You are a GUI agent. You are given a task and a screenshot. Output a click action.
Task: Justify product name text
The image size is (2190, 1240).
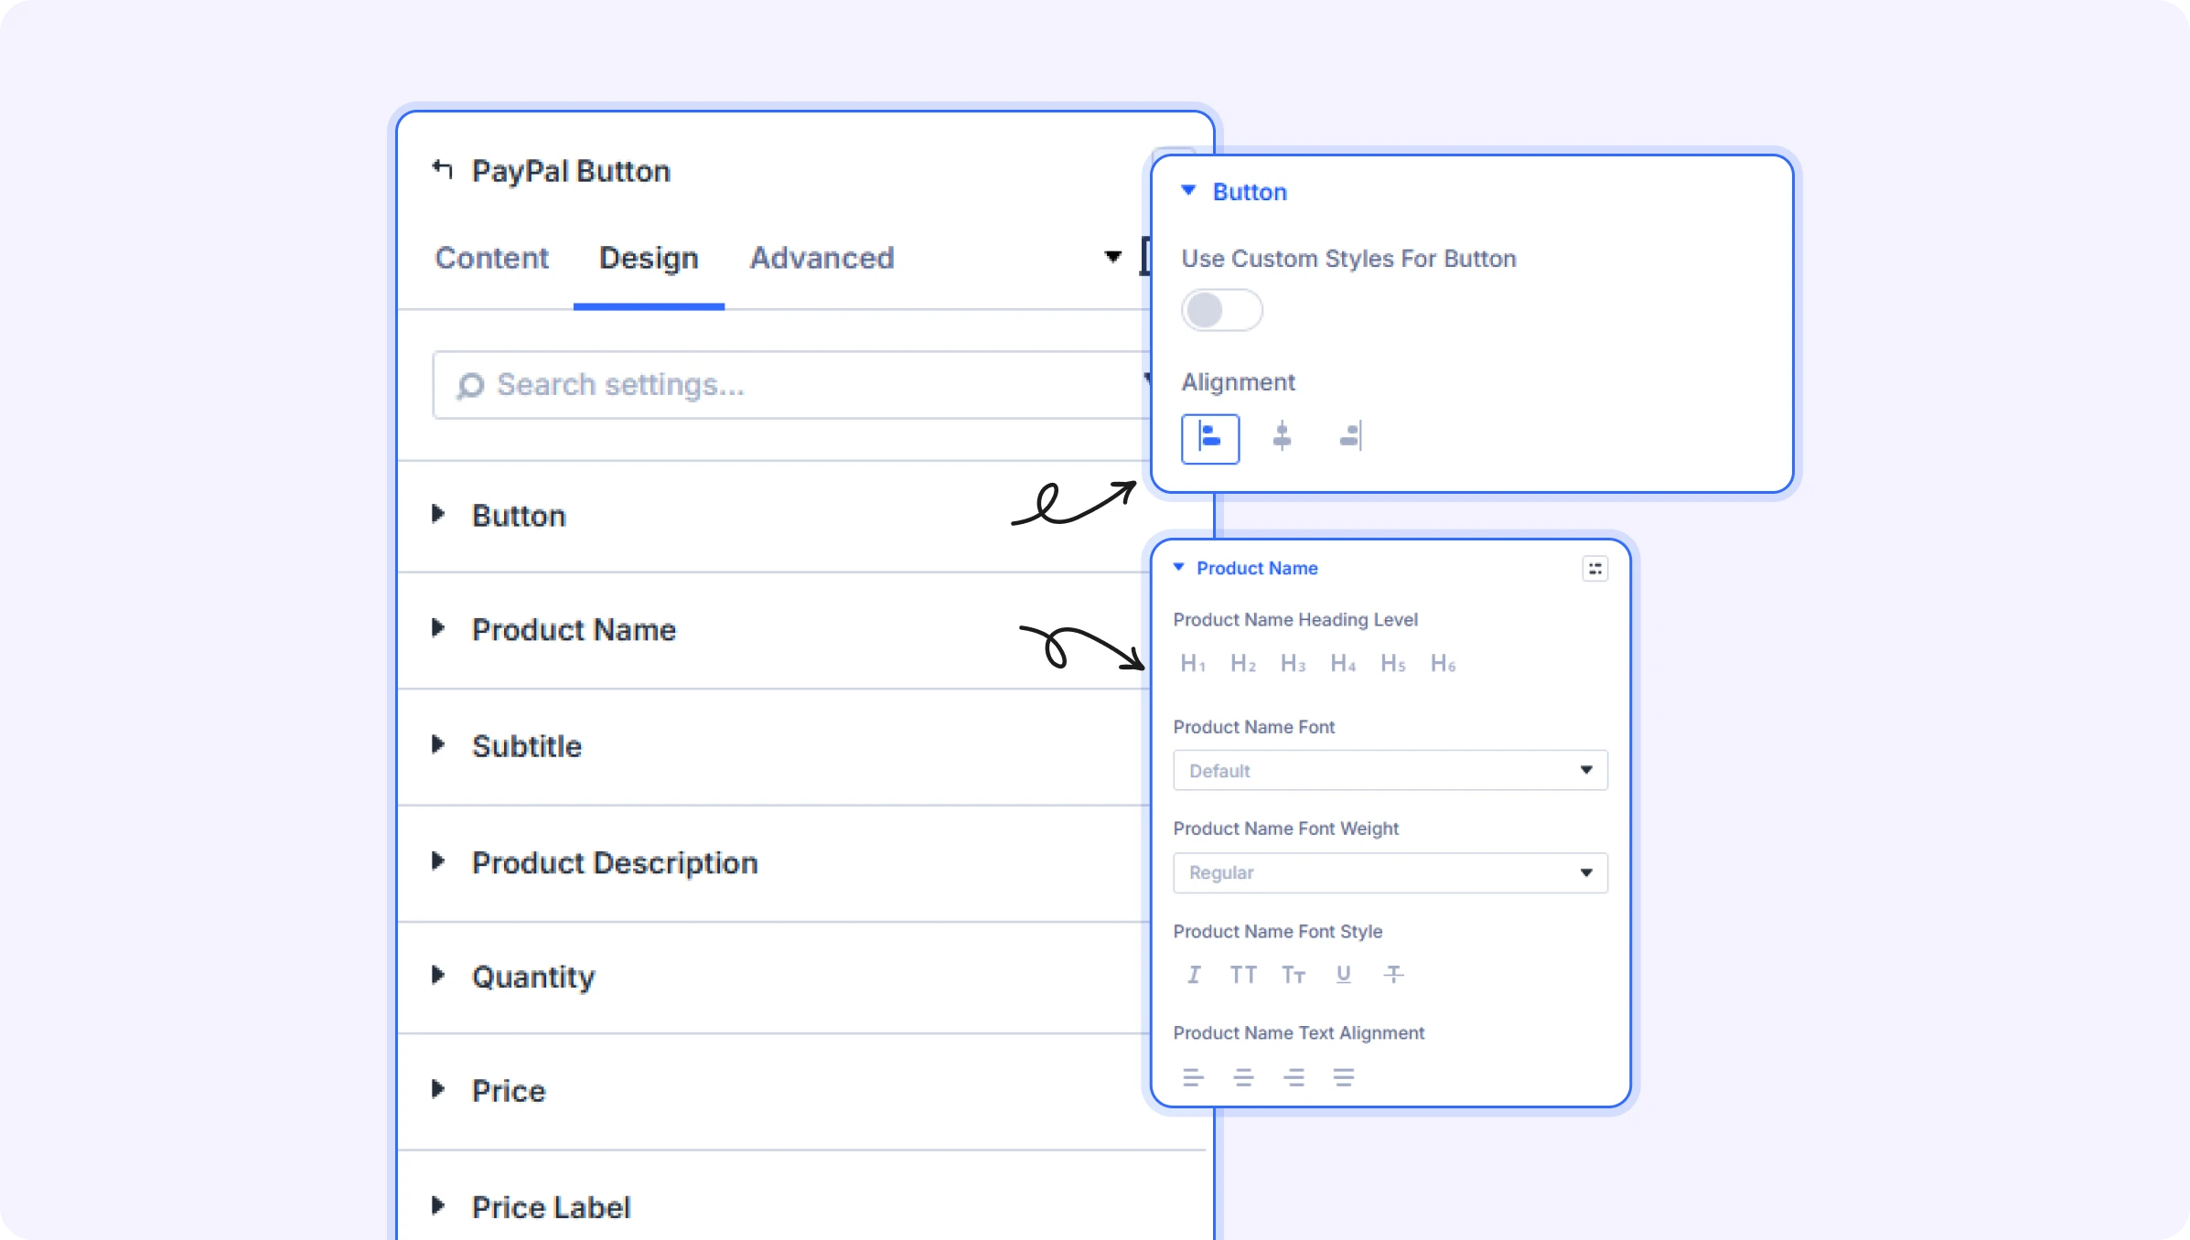coord(1344,1077)
